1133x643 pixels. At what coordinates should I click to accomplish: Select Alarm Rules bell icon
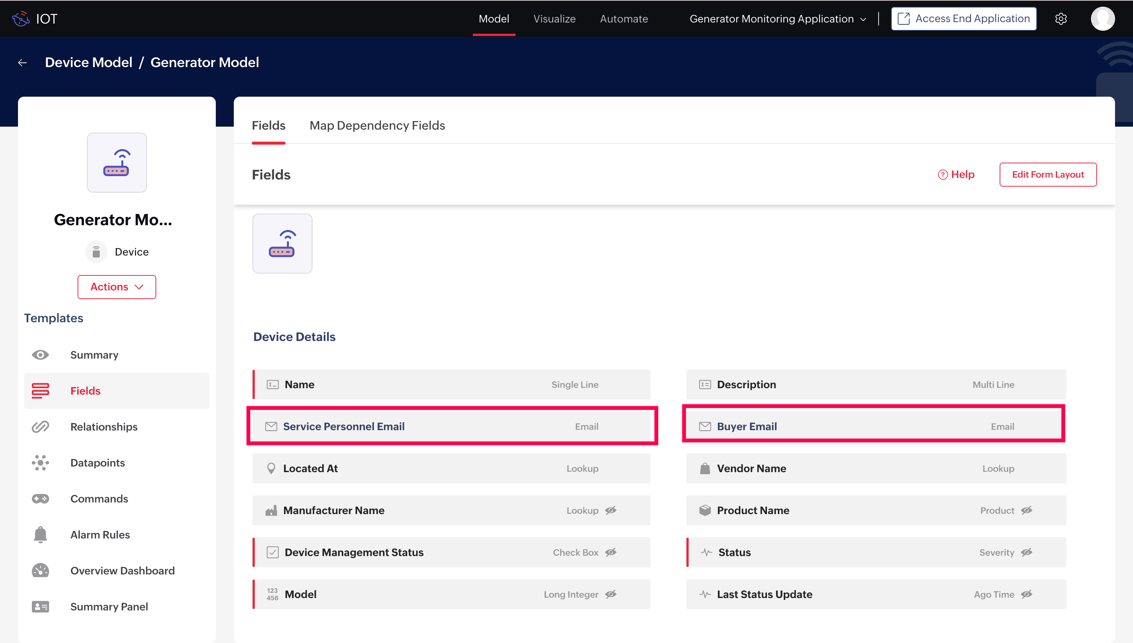40,534
